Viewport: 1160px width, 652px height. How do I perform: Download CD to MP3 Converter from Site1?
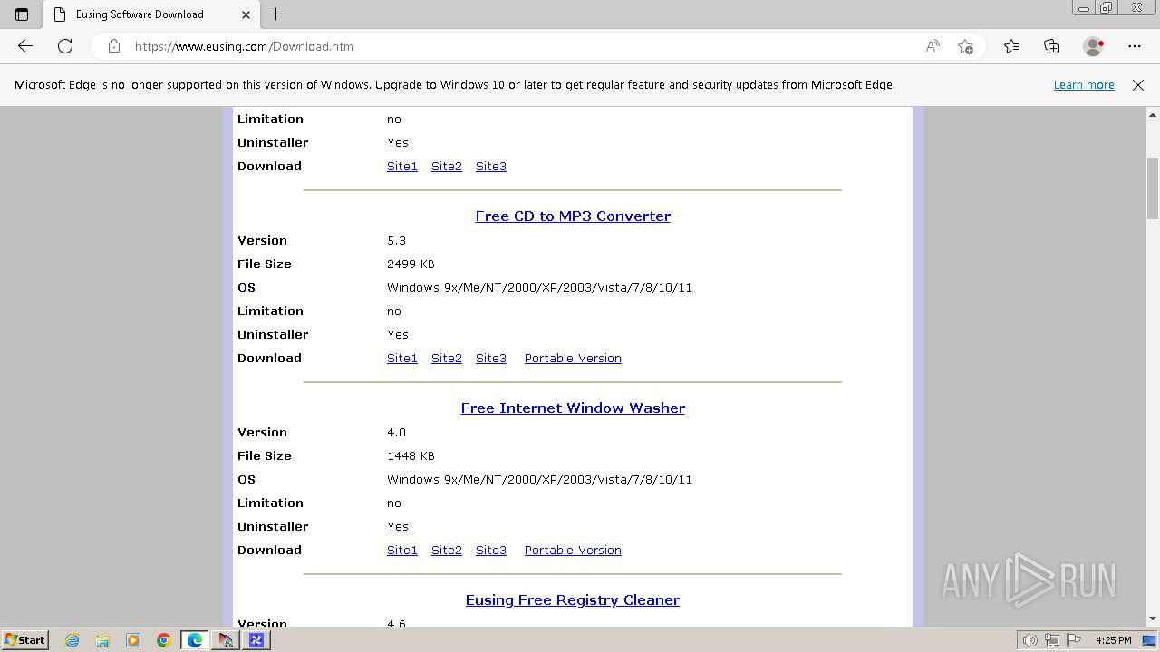[402, 358]
